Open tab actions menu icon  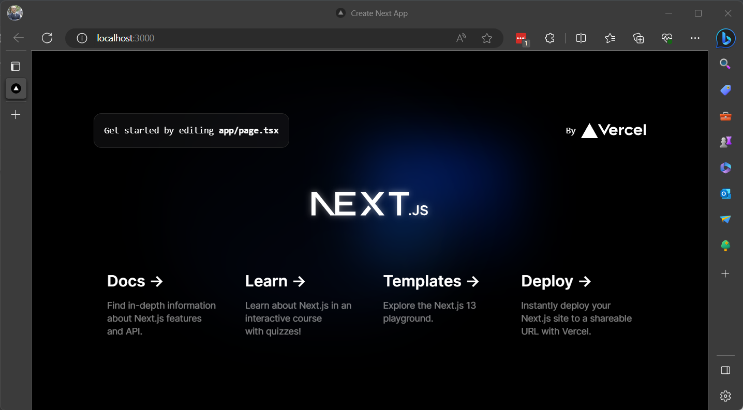[16, 66]
